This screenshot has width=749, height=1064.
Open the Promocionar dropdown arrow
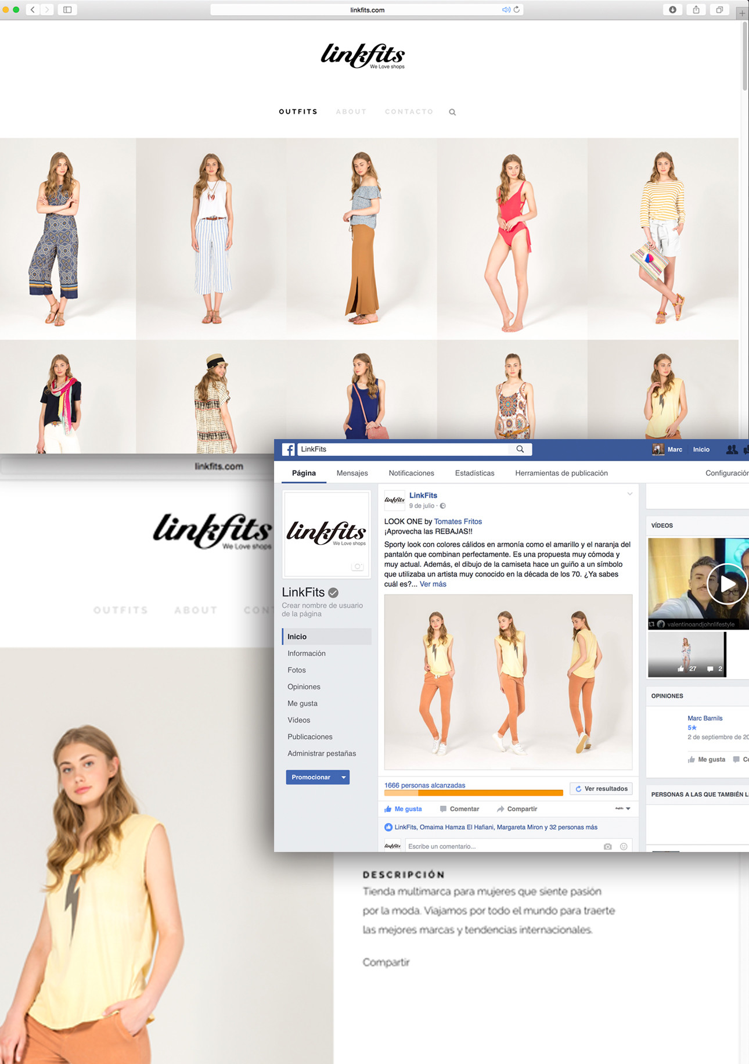pyautogui.click(x=344, y=777)
